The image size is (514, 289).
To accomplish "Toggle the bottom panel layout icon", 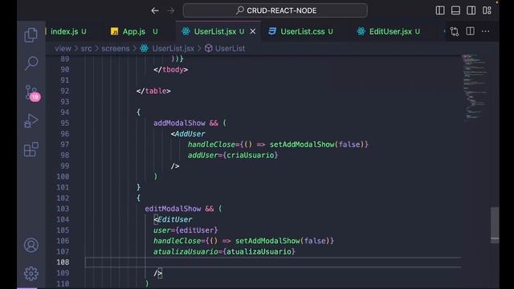I will pos(455,10).
